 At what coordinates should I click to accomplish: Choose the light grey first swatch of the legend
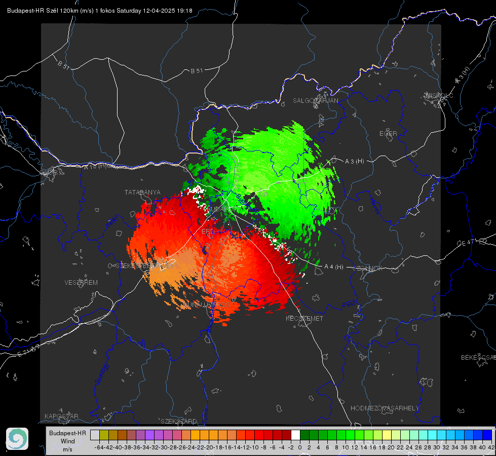pos(95,435)
